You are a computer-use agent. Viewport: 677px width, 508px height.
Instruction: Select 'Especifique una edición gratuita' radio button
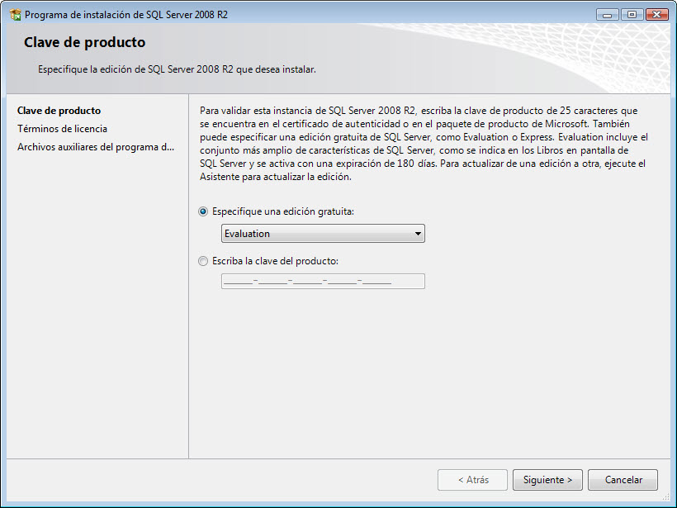pos(203,211)
